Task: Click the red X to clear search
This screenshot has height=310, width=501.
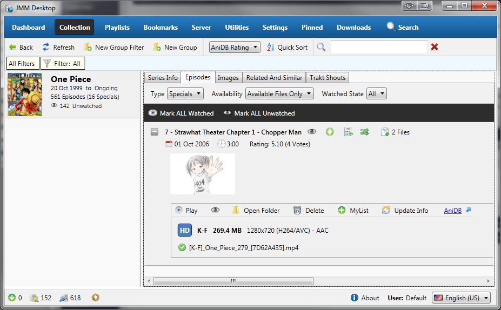Action: [x=435, y=47]
